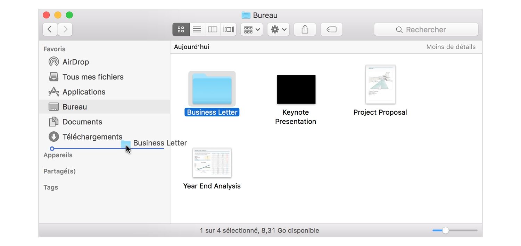The image size is (521, 246).
Task: Switch to icon grid view
Action: tap(181, 29)
